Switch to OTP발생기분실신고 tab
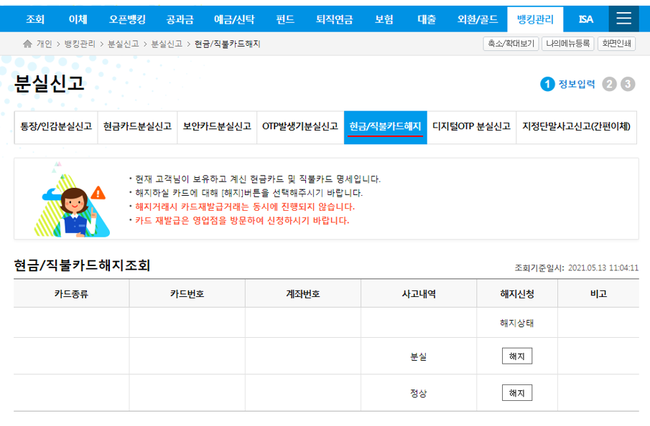 pyautogui.click(x=300, y=127)
